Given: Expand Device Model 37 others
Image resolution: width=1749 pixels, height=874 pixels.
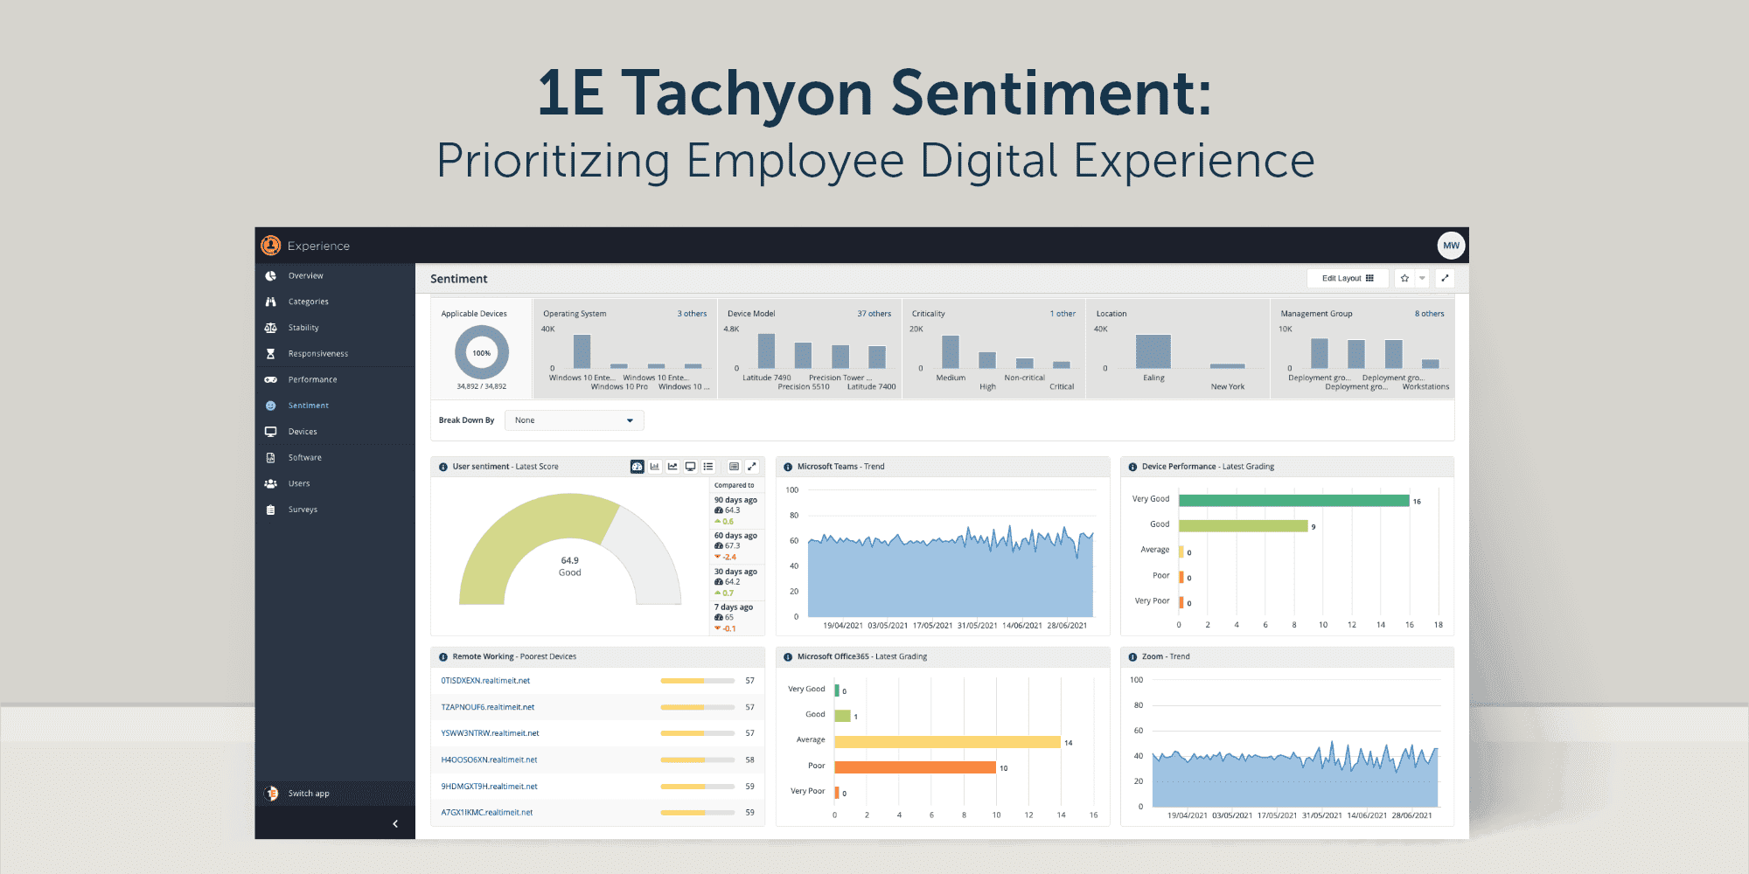Looking at the screenshot, I should tap(874, 314).
